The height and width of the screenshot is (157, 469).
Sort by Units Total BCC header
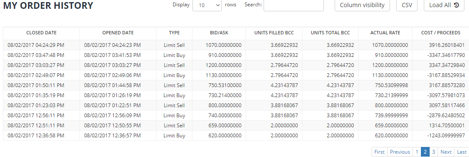pyautogui.click(x=330, y=33)
